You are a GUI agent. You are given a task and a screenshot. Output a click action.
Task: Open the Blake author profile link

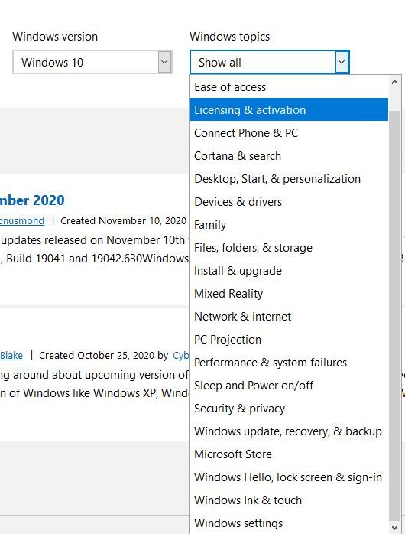pyautogui.click(x=11, y=356)
